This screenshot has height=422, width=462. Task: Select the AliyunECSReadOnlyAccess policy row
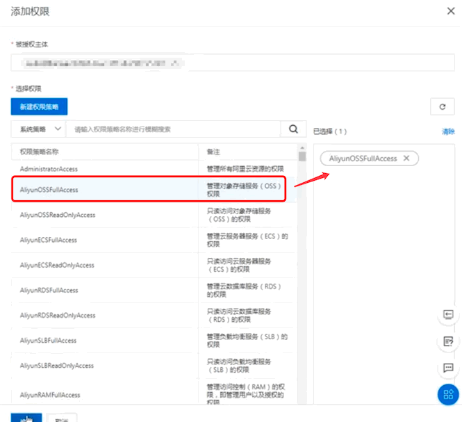pyautogui.click(x=154, y=265)
